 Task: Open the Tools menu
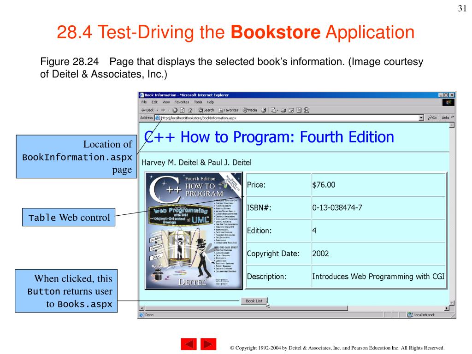pos(198,102)
